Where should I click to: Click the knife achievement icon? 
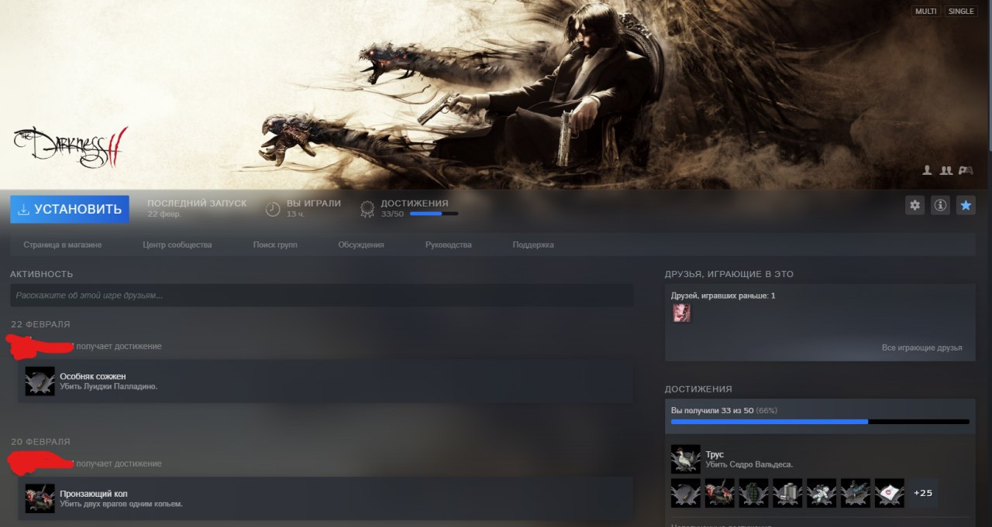pos(686,493)
